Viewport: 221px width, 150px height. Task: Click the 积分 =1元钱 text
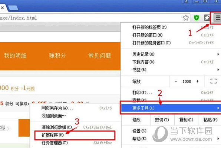click(23, 89)
